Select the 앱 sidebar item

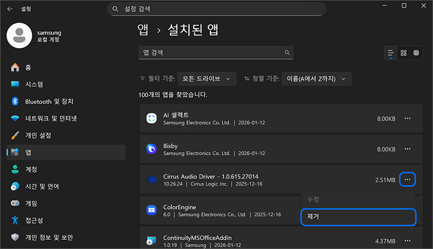(x=66, y=152)
